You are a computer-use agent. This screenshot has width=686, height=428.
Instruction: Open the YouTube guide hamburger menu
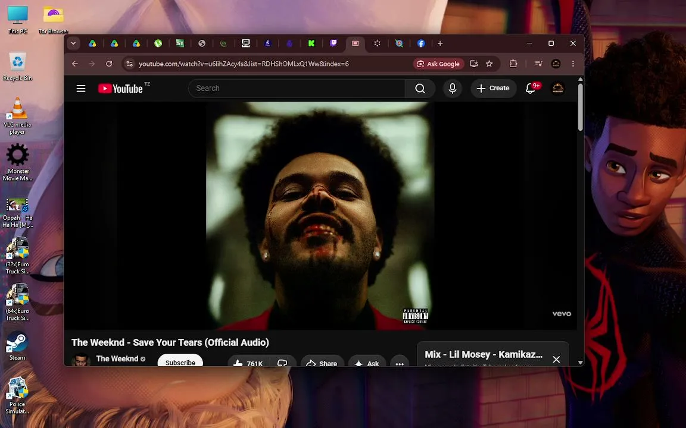pos(81,89)
